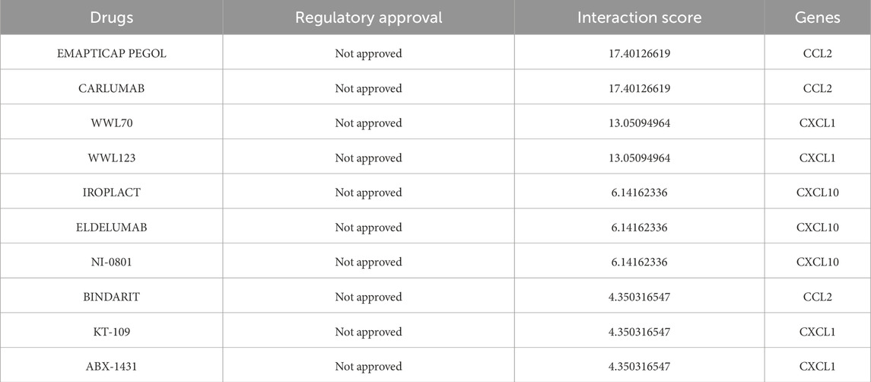Screen dimensions: 871x382
Task: Click the BINDARIT drug entry
Action: (111, 298)
